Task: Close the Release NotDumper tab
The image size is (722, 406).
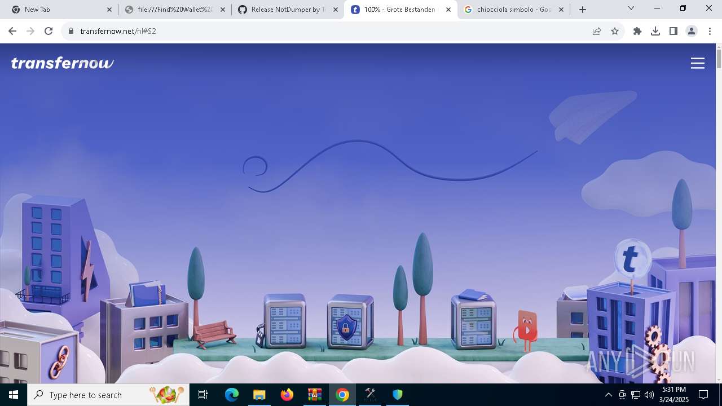Action: [335, 10]
